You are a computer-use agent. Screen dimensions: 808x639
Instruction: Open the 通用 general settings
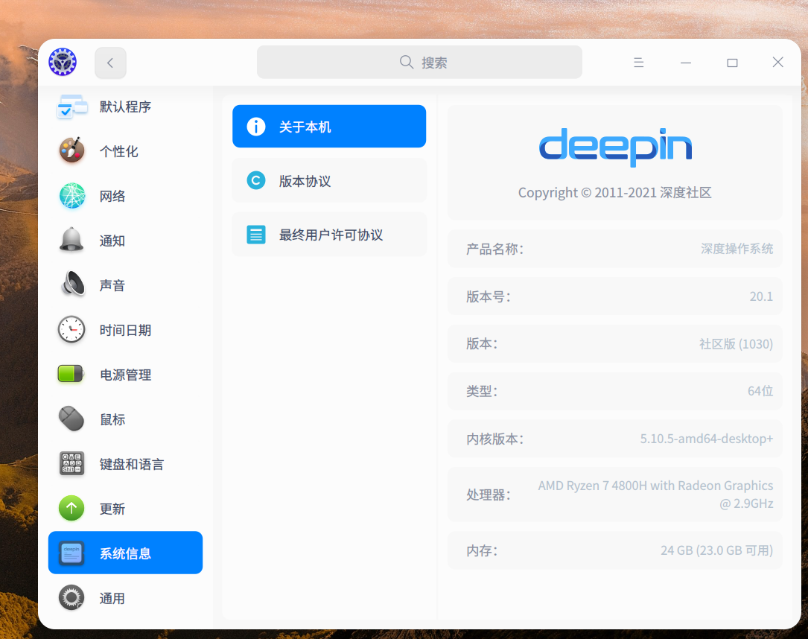[x=125, y=598]
